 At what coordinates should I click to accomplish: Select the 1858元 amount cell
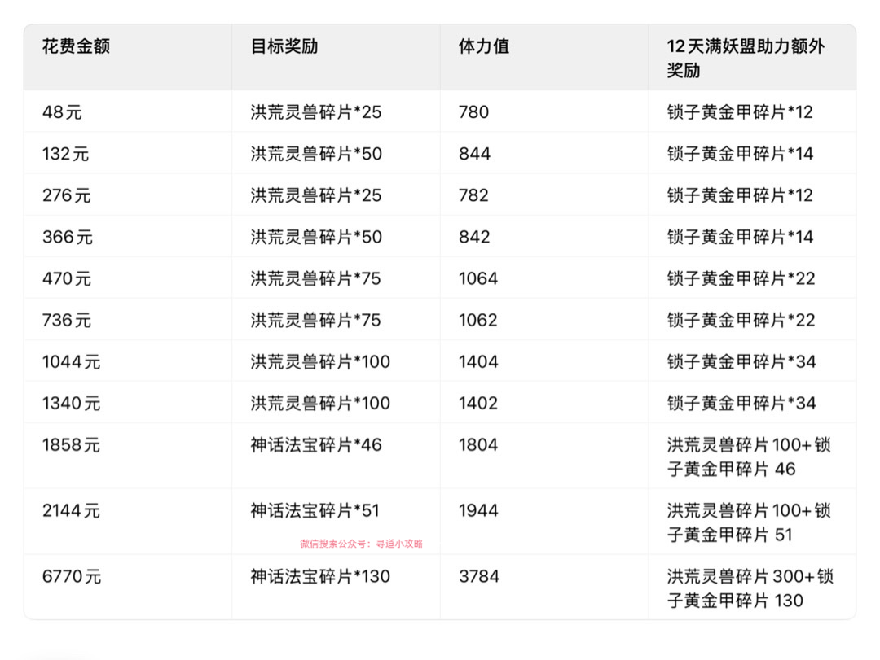pyautogui.click(x=72, y=445)
